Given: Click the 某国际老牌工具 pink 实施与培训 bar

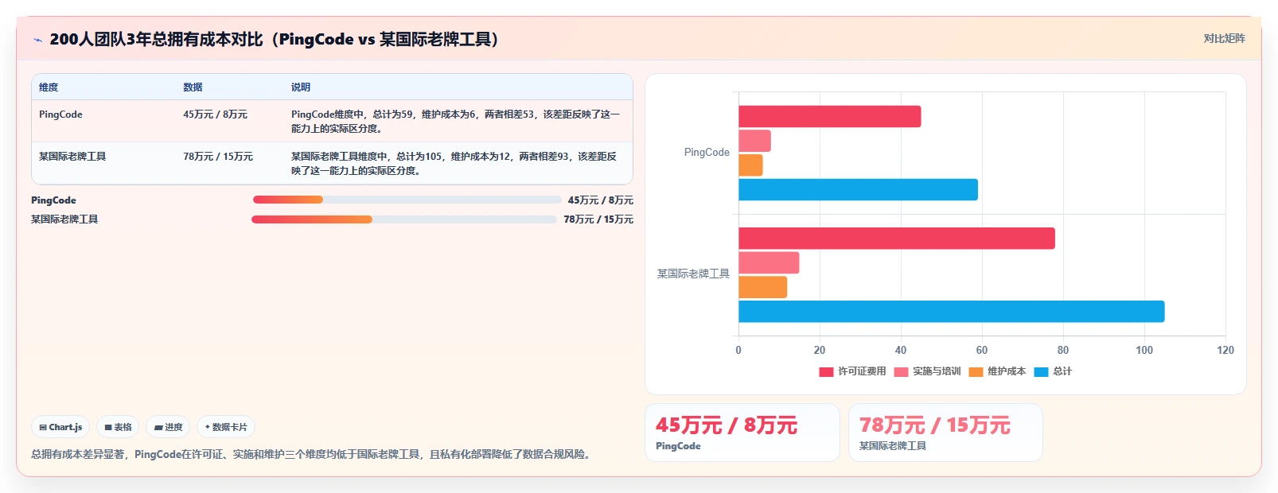Looking at the screenshot, I should click(x=769, y=262).
